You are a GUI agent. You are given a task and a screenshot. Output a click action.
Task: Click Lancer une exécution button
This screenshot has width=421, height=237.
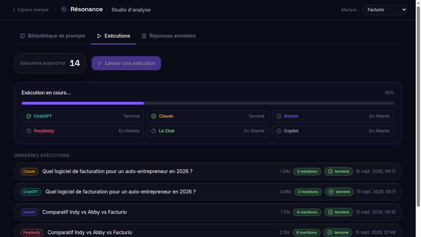126,63
